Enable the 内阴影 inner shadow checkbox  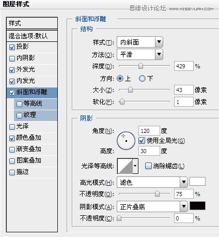12,59
